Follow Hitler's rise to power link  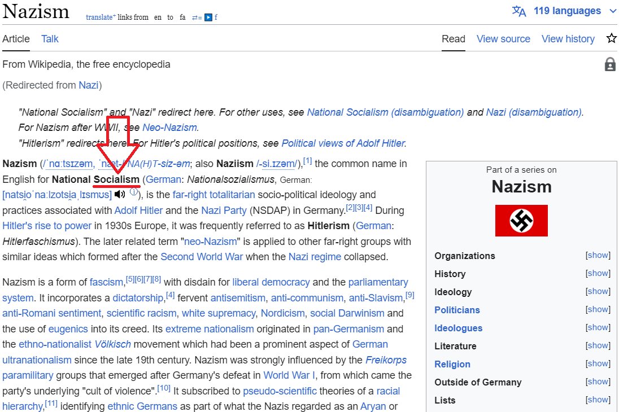pyautogui.click(x=46, y=226)
